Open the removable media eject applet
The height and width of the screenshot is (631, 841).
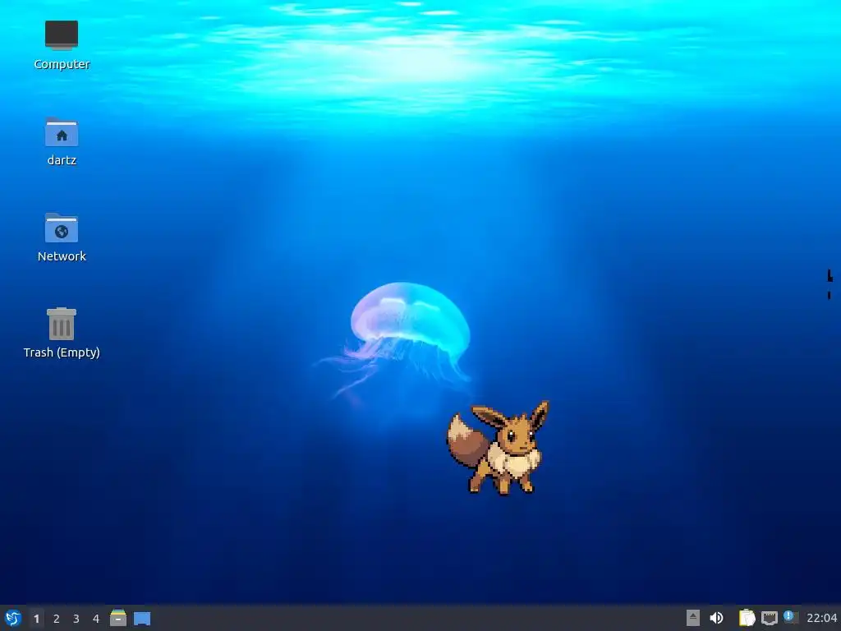pyautogui.click(x=693, y=618)
